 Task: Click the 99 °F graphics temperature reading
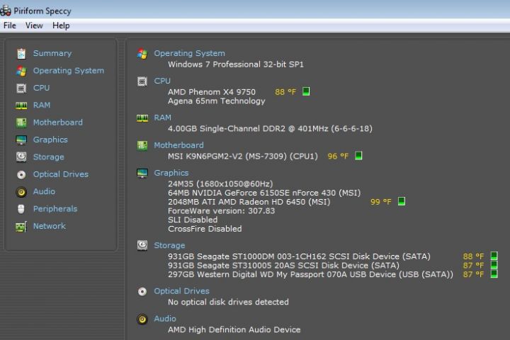pyautogui.click(x=381, y=202)
